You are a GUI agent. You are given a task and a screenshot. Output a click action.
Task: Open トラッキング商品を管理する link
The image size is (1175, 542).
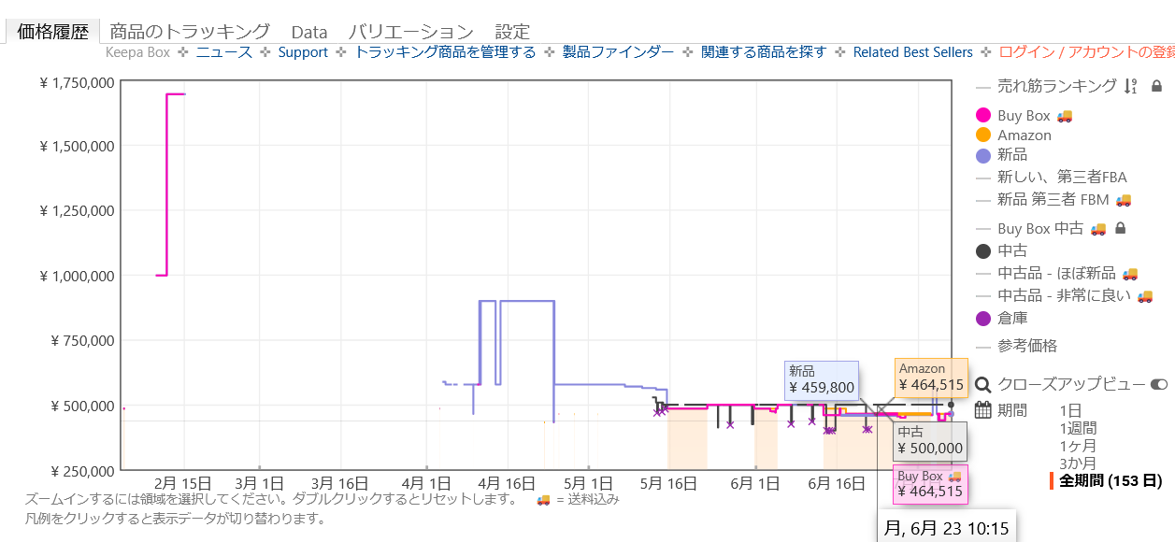[445, 52]
